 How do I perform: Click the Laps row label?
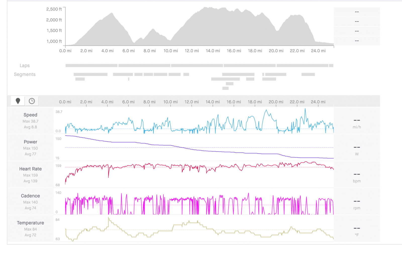(25, 66)
